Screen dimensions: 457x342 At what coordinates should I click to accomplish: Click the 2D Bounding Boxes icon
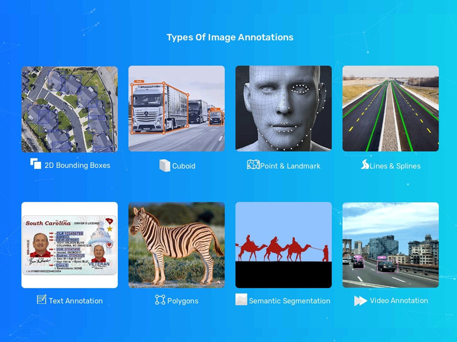tap(35, 164)
